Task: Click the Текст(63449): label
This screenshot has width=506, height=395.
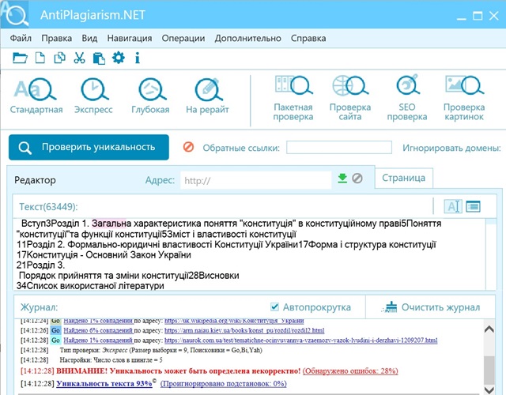Action: [x=48, y=207]
